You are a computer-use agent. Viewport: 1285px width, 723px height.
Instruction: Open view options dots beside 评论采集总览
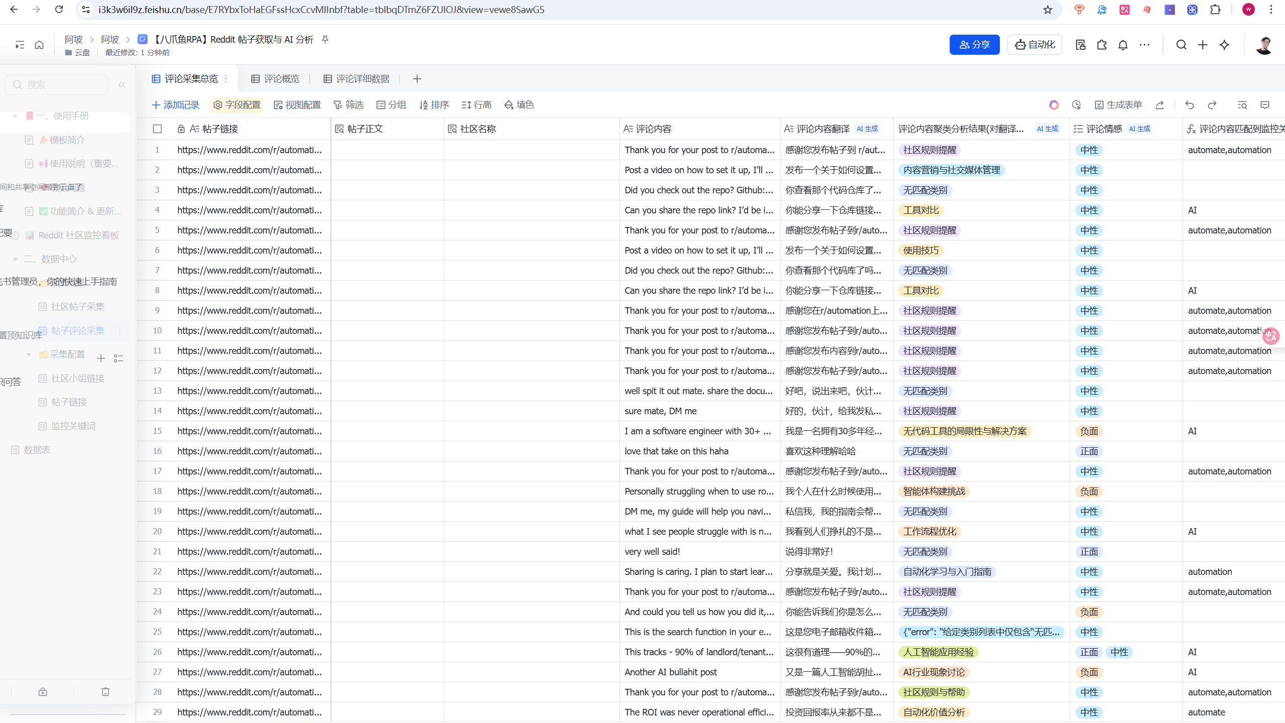226,79
